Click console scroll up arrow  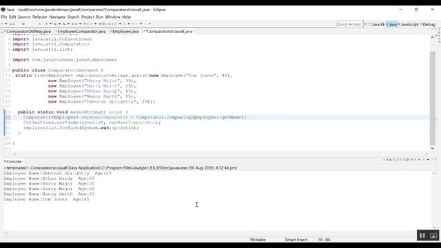(x=434, y=174)
